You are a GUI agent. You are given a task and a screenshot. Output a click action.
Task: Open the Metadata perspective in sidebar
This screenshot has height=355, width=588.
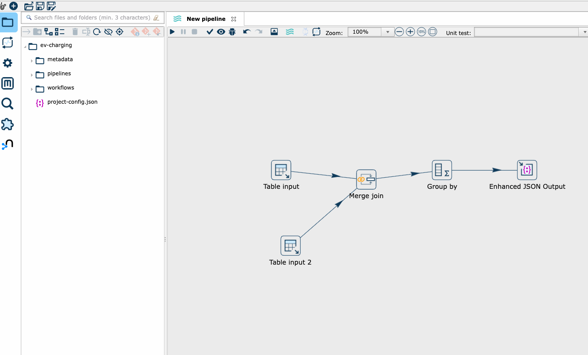pyautogui.click(x=8, y=83)
